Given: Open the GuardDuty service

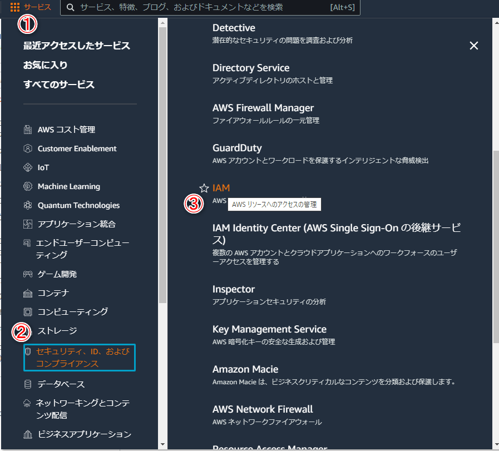Looking at the screenshot, I should point(237,148).
